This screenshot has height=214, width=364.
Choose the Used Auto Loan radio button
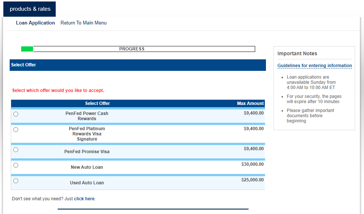click(16, 181)
